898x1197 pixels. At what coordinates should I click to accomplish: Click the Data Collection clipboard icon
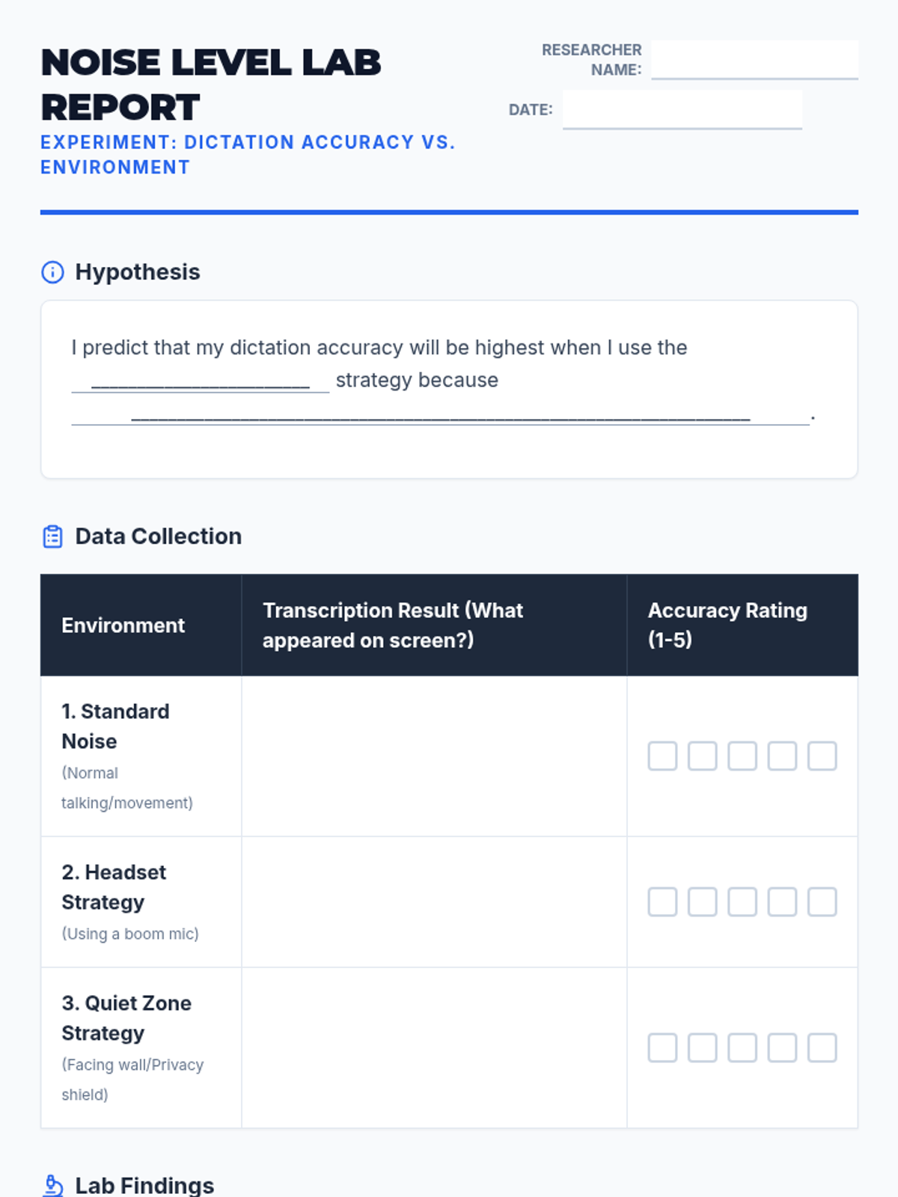pyautogui.click(x=52, y=536)
